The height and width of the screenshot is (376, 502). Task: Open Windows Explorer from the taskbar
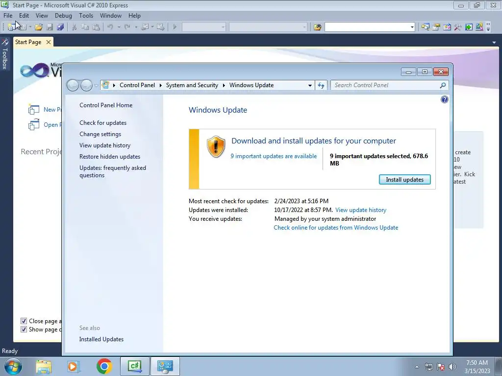pos(44,366)
